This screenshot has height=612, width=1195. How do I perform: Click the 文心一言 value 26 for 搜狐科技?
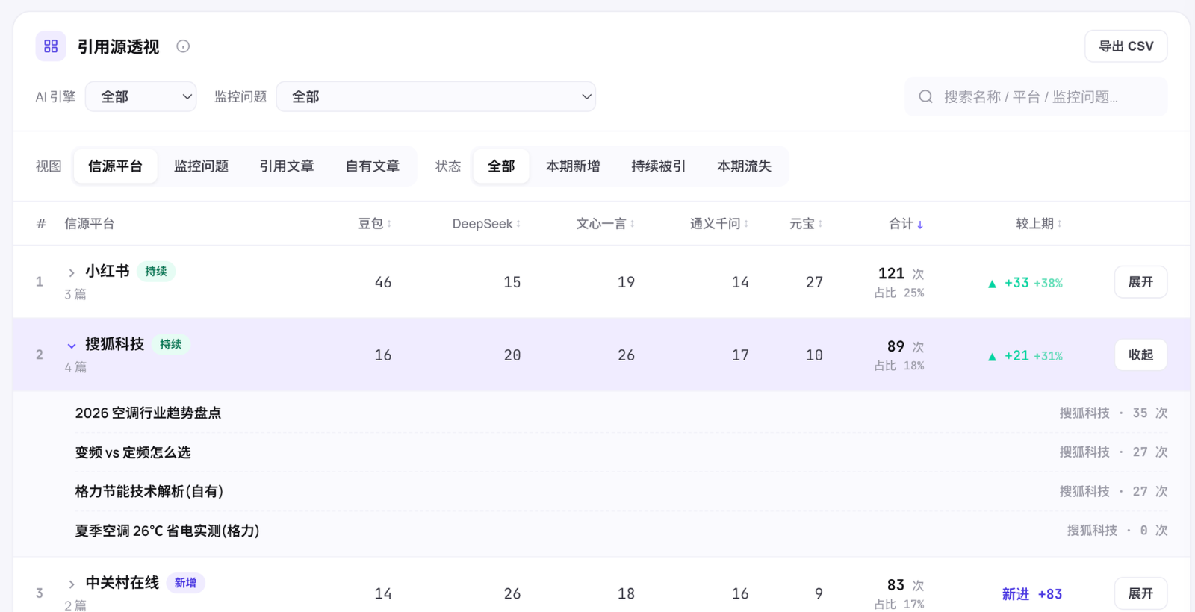pyautogui.click(x=626, y=355)
